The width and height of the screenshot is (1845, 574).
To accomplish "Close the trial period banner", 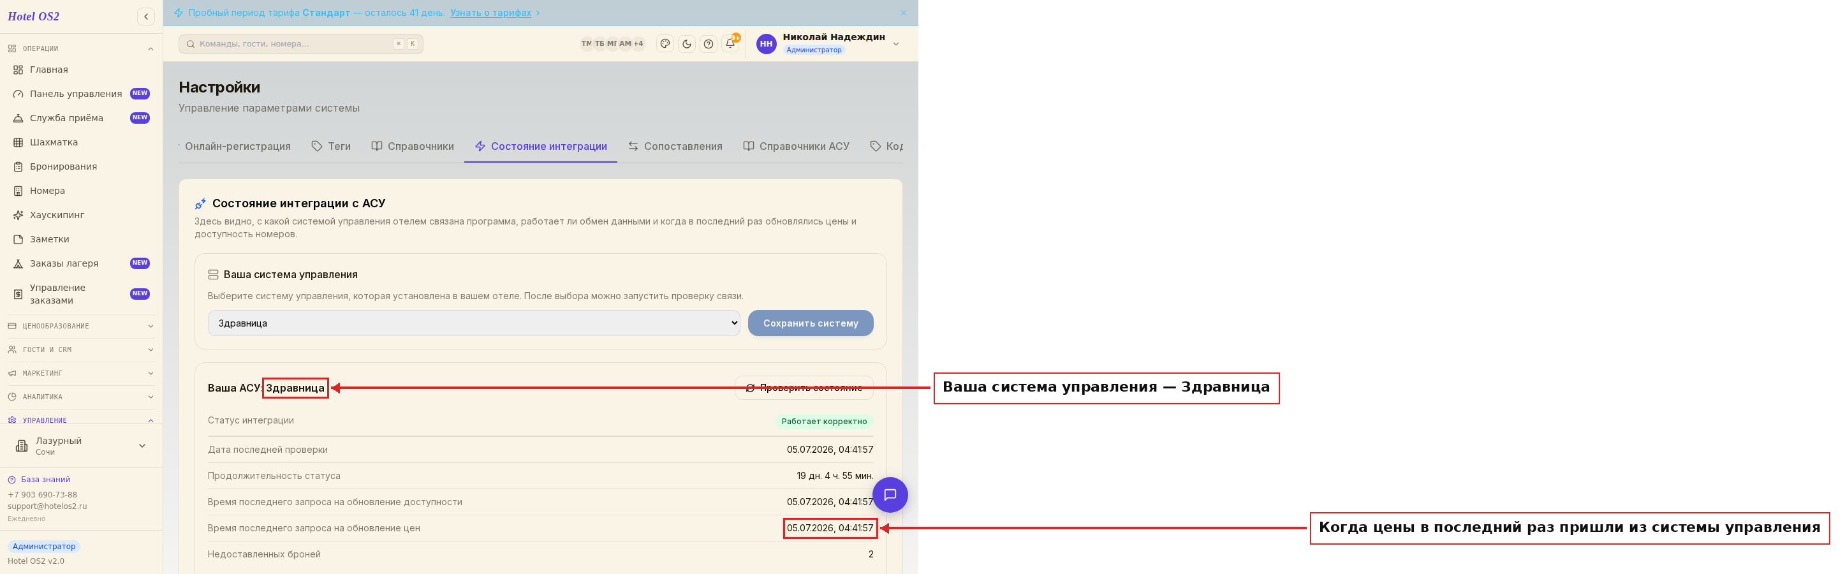I will 904,13.
